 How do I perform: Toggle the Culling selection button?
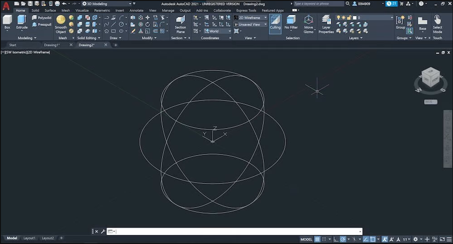point(275,23)
